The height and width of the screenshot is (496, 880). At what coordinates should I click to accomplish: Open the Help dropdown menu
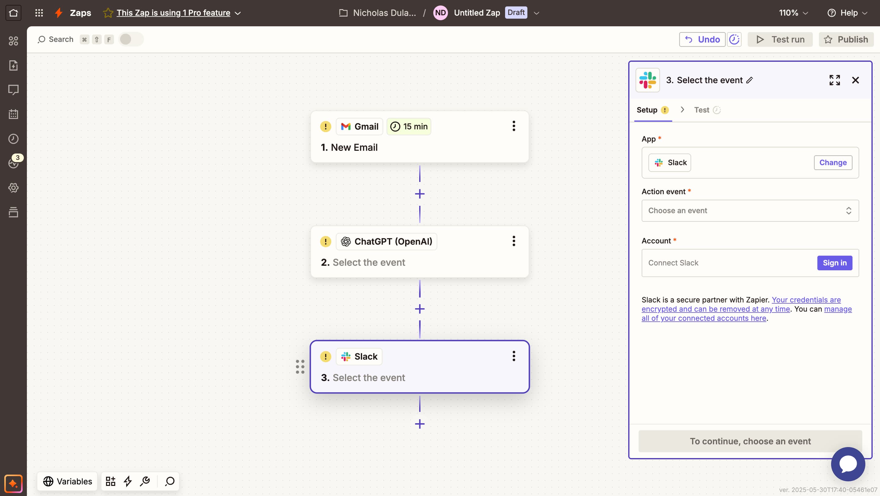847,13
